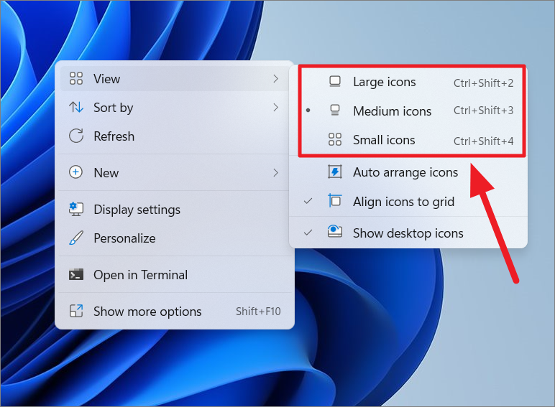Click the Shift+F10 shortcut label
The image size is (555, 407).
click(x=258, y=312)
